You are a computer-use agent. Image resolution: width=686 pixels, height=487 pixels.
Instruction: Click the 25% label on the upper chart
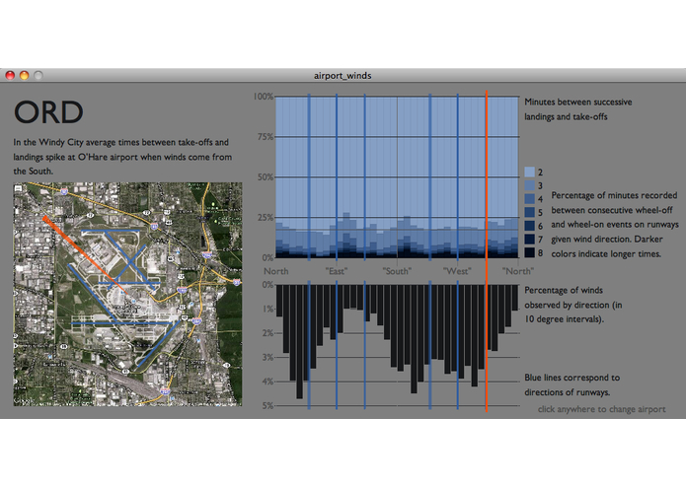pyautogui.click(x=266, y=217)
